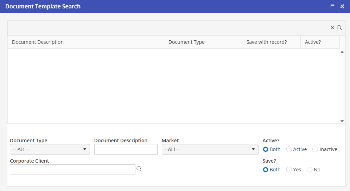This screenshot has width=350, height=191.
Task: Focus the Document Description text field
Action: [126, 149]
